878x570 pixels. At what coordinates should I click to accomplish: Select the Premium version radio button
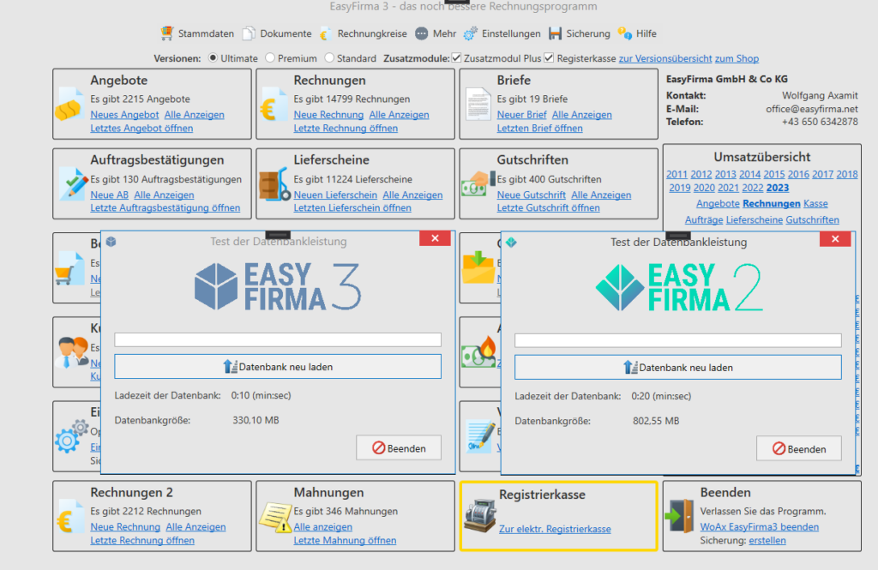point(270,57)
